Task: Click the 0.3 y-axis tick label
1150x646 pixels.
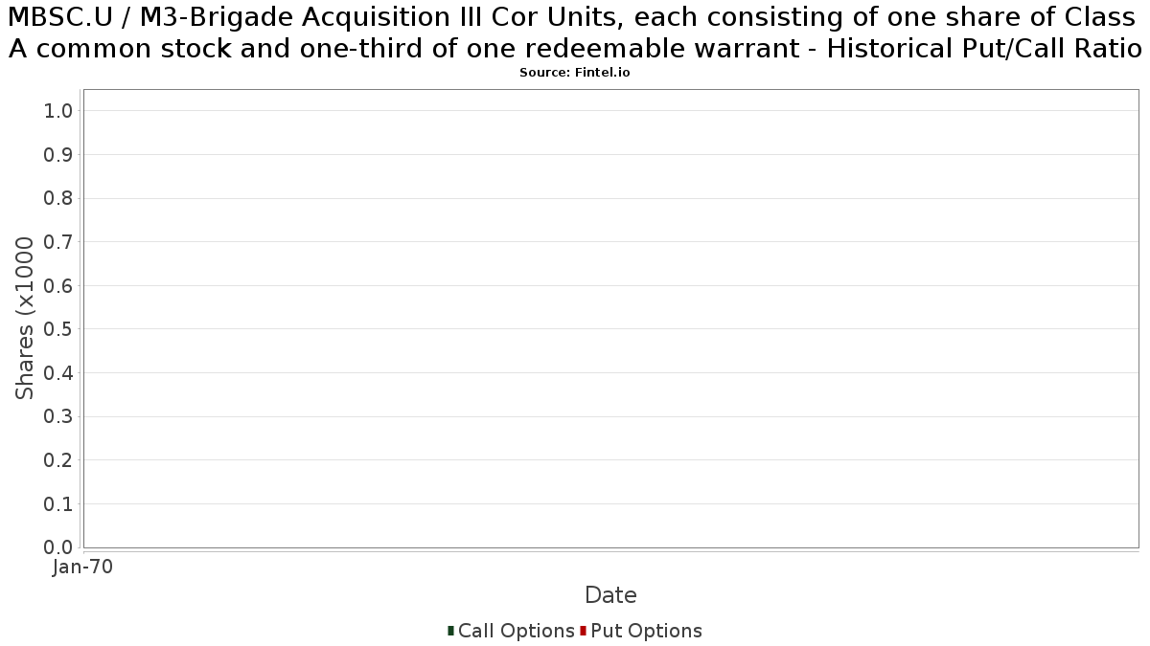Action: pyautogui.click(x=58, y=416)
